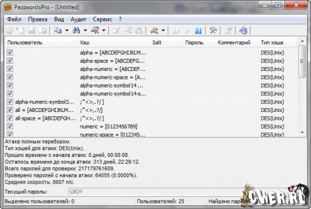Click the Текущий пароль field showing LBOY
Viewport: 311px width, 209px height.
tap(157, 192)
